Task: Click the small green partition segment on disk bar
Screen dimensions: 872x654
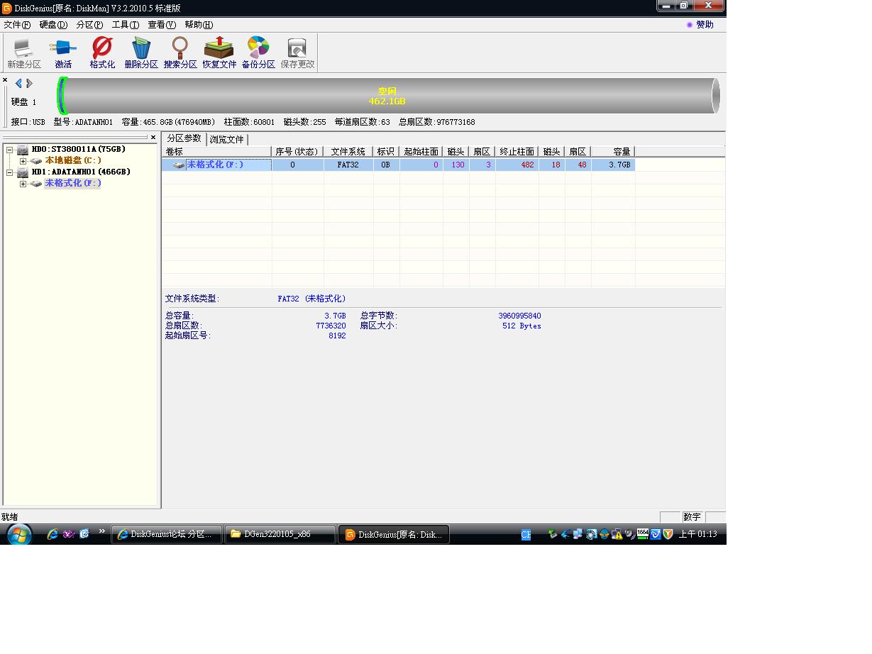Action: [62, 96]
